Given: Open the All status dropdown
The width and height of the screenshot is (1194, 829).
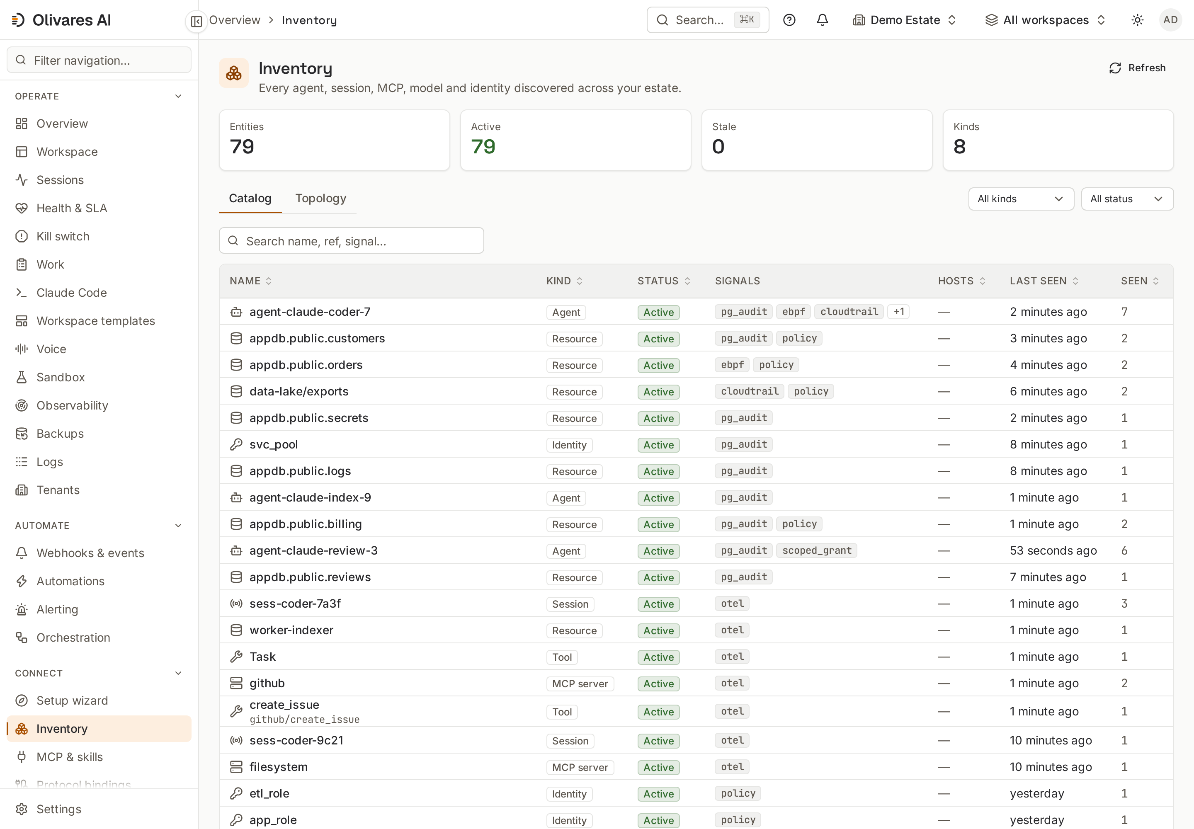Looking at the screenshot, I should [x=1127, y=199].
